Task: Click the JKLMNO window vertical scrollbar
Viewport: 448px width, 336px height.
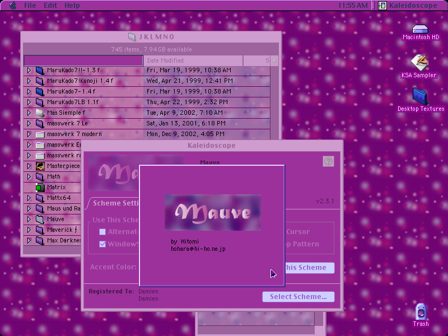Action: point(274,103)
